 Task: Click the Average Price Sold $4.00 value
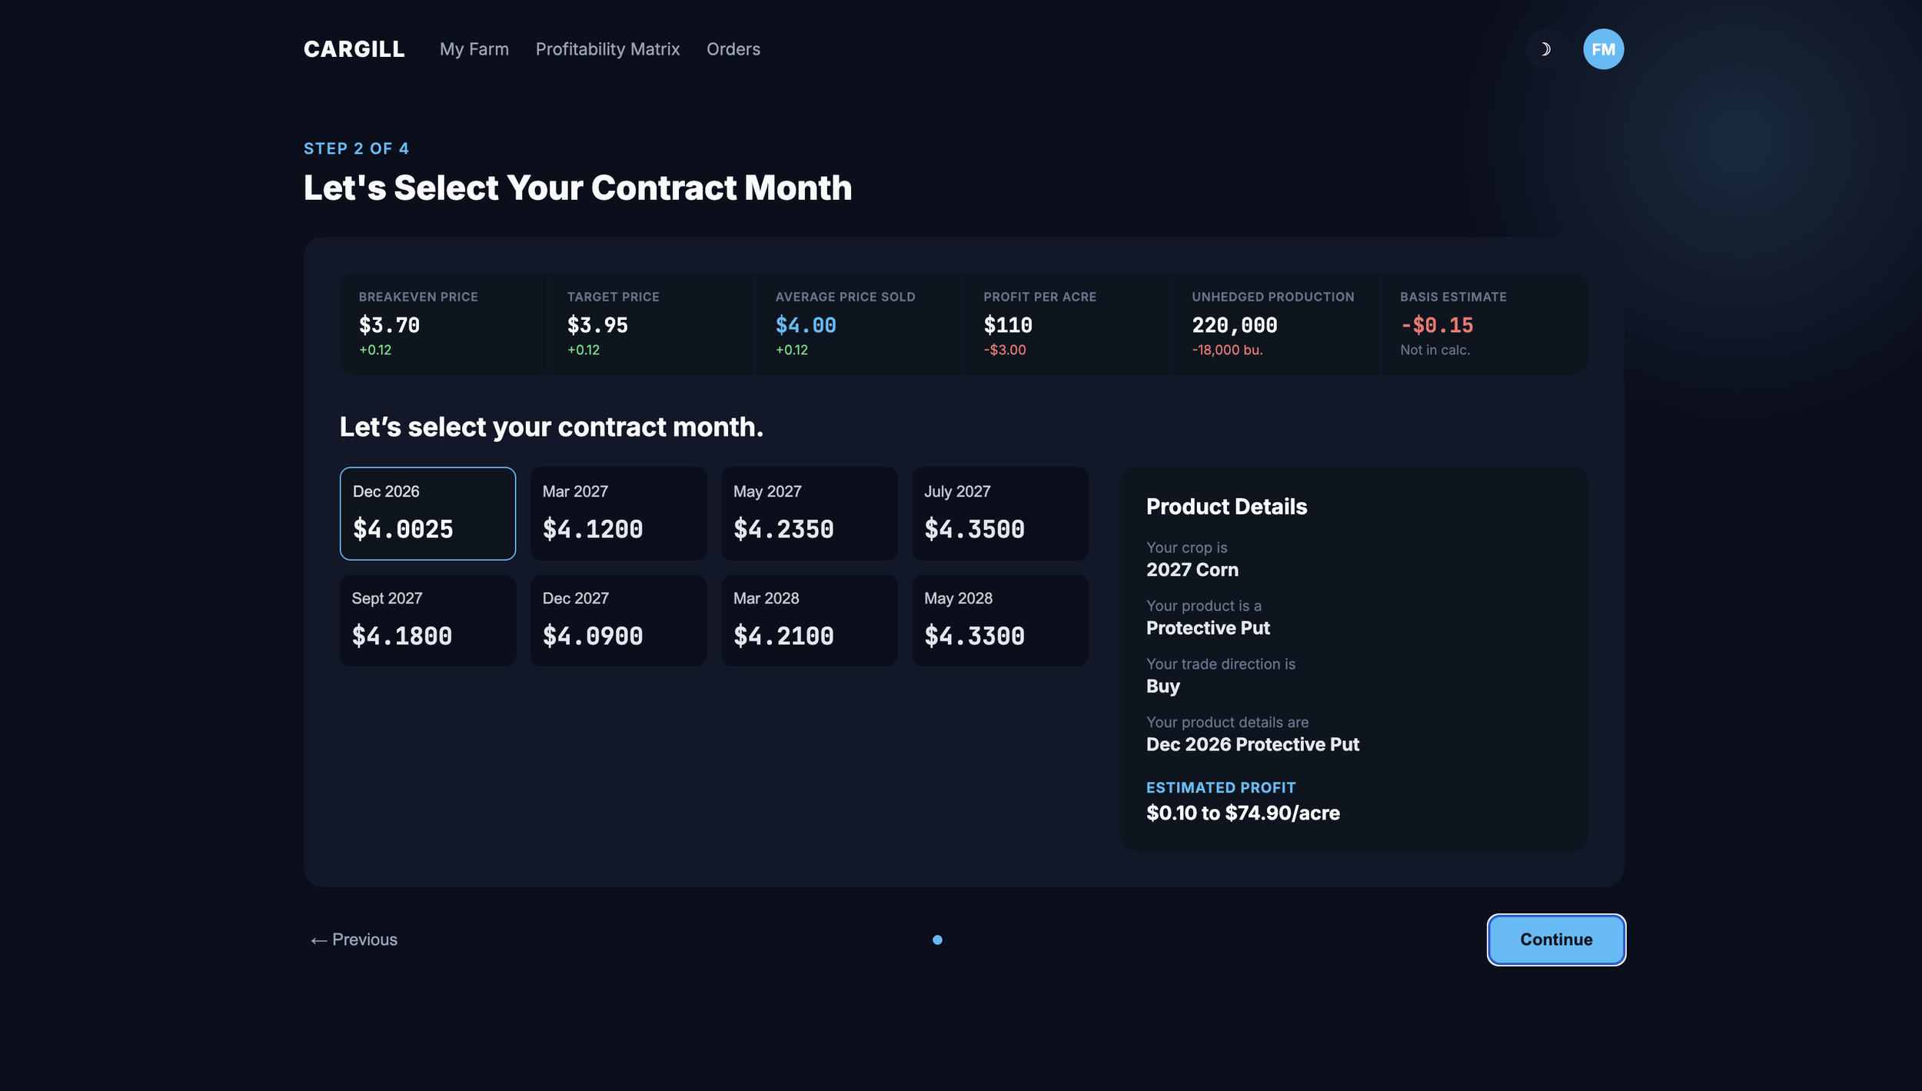pyautogui.click(x=806, y=325)
